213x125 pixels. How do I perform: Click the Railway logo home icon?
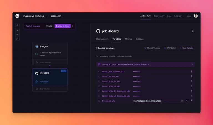click(x=17, y=16)
